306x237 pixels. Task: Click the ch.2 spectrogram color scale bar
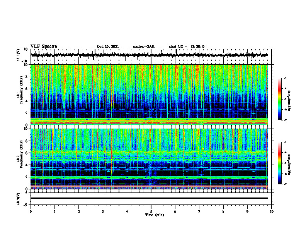pyautogui.click(x=279, y=163)
